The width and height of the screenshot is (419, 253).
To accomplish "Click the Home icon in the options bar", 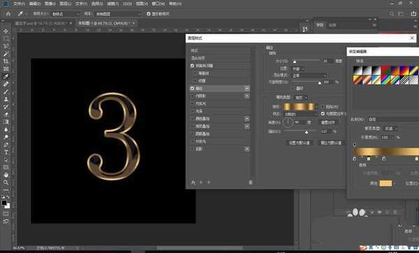I will point(8,14).
